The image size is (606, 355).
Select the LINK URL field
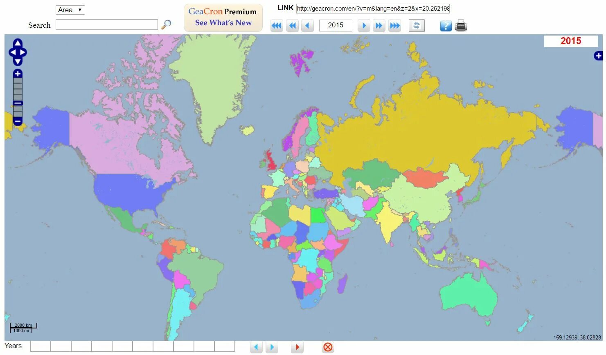373,9
